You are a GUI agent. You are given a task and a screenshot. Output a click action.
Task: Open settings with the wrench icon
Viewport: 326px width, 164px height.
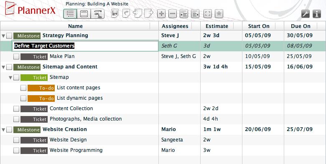point(305,14)
